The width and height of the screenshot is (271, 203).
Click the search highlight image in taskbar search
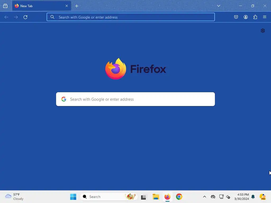coord(130,197)
